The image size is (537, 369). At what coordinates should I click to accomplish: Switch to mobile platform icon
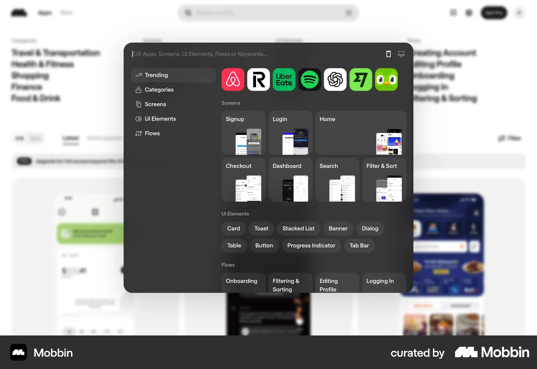(388, 54)
